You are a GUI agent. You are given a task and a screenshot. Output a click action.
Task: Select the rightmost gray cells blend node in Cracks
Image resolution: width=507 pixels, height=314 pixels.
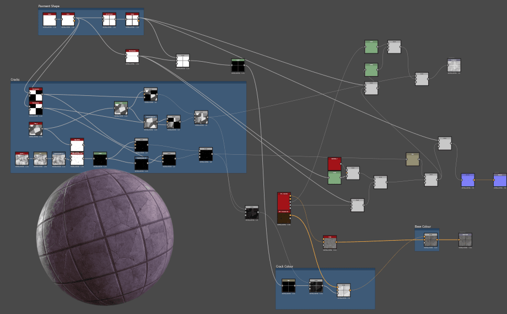[201, 117]
